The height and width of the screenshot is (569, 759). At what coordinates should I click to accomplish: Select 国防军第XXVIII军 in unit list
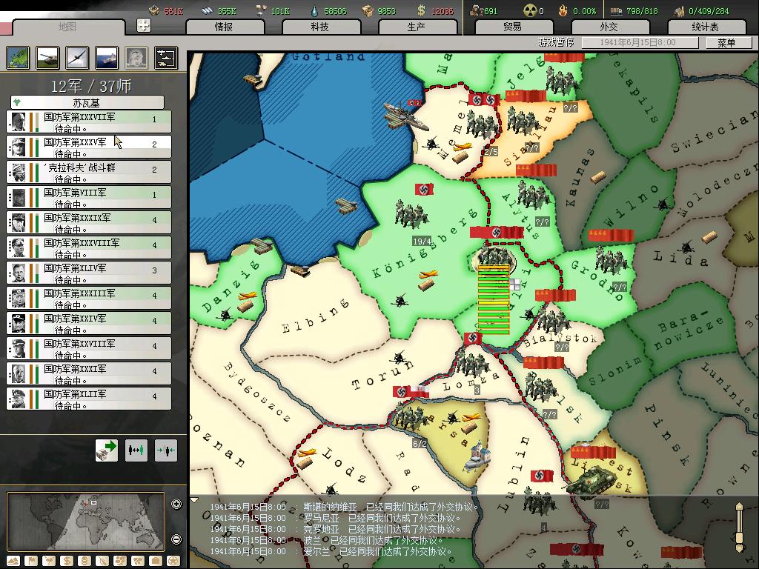[89, 348]
